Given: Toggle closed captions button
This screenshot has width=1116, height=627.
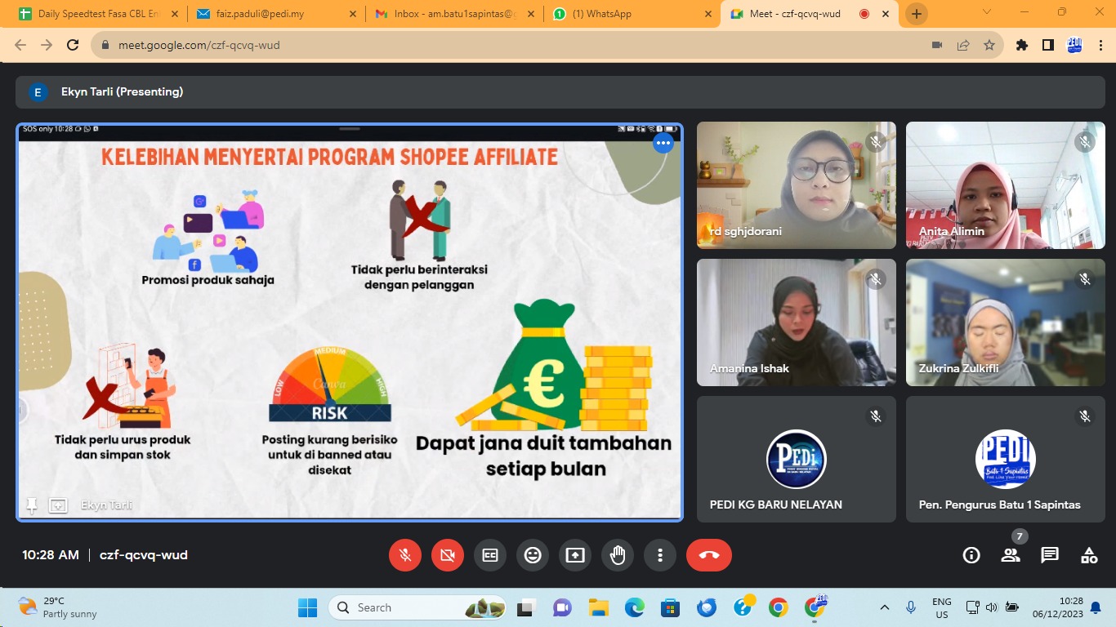Looking at the screenshot, I should click(x=490, y=555).
